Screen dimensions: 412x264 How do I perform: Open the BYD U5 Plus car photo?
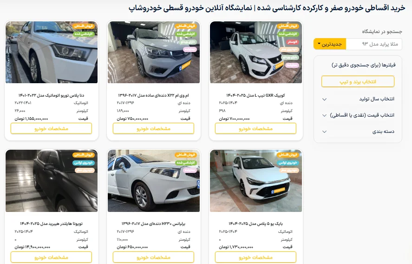[256, 181]
